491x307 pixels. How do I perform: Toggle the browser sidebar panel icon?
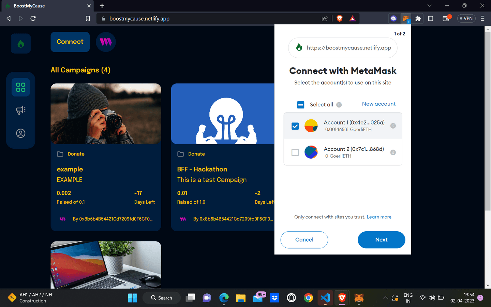click(430, 19)
